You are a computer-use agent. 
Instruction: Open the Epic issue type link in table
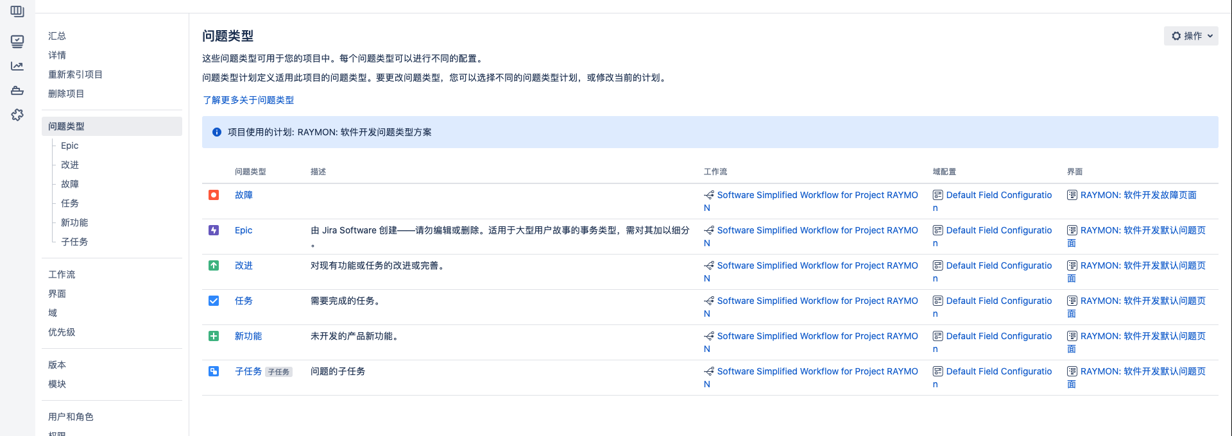[x=244, y=230]
